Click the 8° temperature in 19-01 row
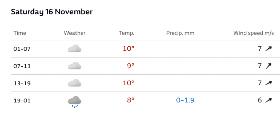The height and width of the screenshot is (118, 280). click(x=130, y=100)
